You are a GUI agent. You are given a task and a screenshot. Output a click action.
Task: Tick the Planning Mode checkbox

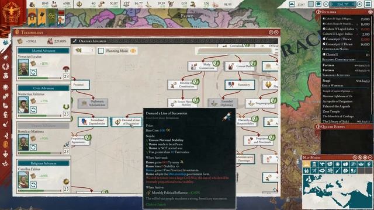click(x=101, y=51)
